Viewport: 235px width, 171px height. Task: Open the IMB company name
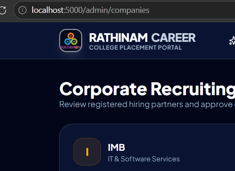pos(117,148)
